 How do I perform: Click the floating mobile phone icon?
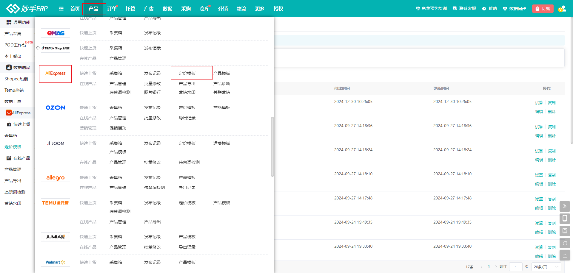pyautogui.click(x=565, y=219)
